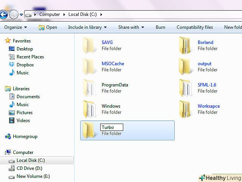242x182 pixels.
Task: Click the Turbo folder rename field
Action: click(x=112, y=127)
